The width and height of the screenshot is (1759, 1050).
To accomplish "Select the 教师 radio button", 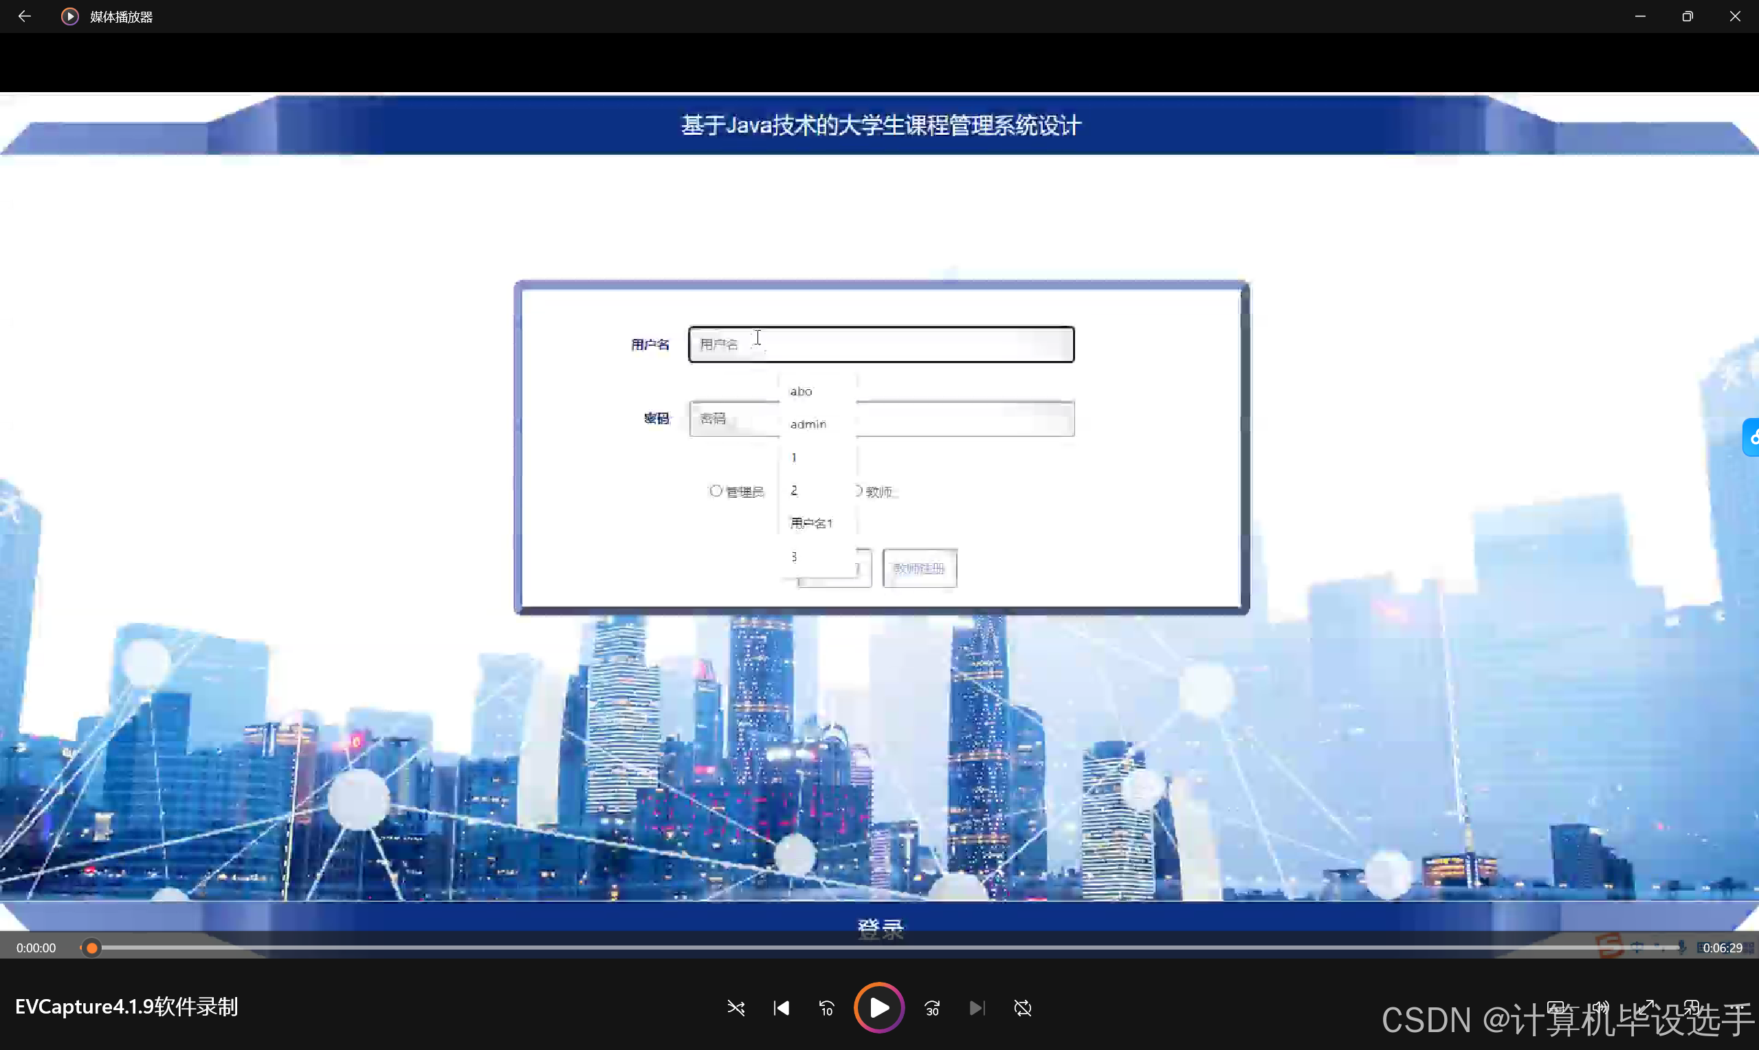I will point(859,490).
